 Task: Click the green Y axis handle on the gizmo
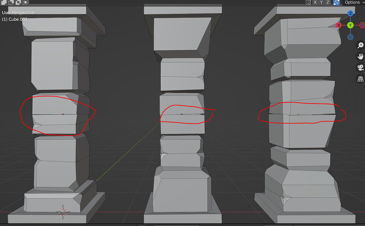pyautogui.click(x=350, y=25)
